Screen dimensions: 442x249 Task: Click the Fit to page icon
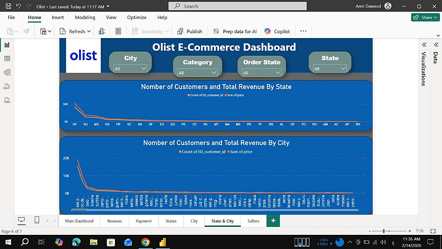pyautogui.click(x=433, y=231)
